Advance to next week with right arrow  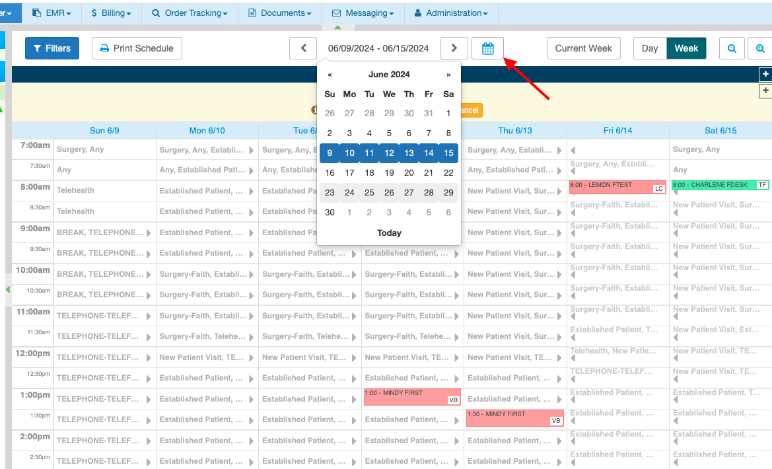[454, 48]
